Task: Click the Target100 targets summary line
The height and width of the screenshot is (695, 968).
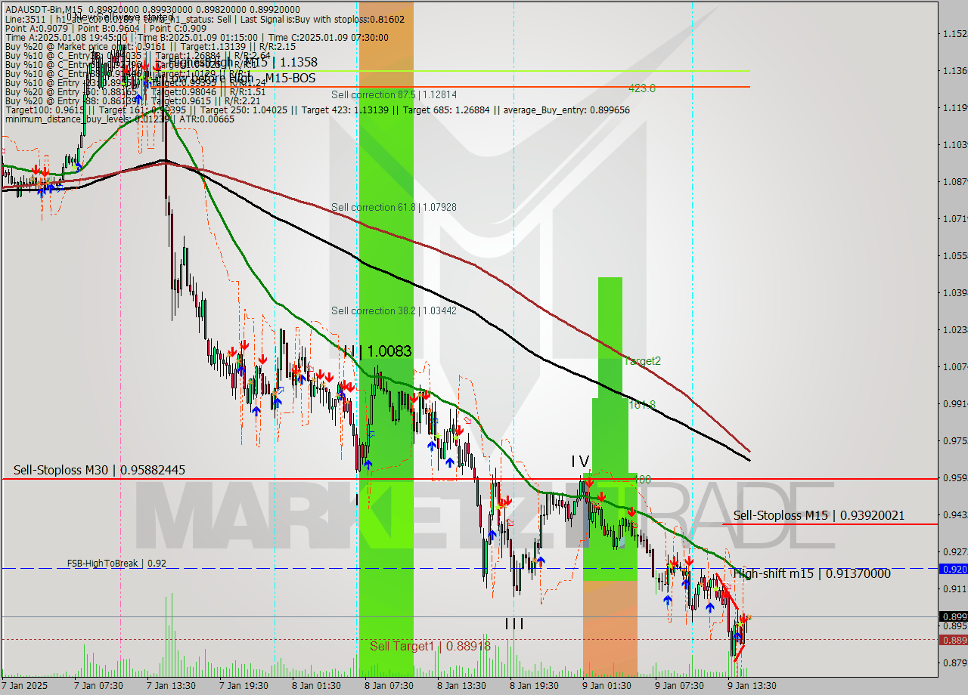Action: click(318, 110)
